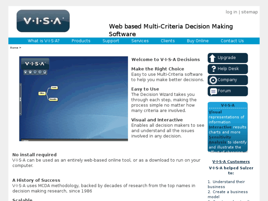Select the Office node in the demo screenshot
268x201 pixels.
pos(42,93)
